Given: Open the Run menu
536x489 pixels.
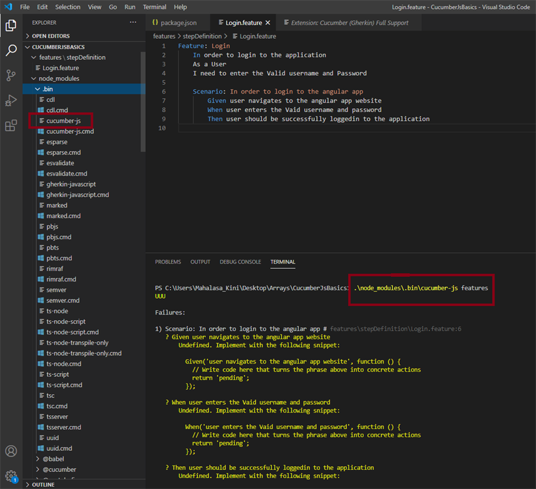Looking at the screenshot, I should pos(130,7).
